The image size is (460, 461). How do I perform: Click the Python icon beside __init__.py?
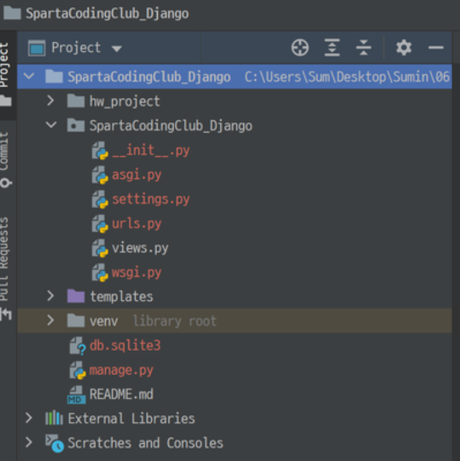[100, 151]
